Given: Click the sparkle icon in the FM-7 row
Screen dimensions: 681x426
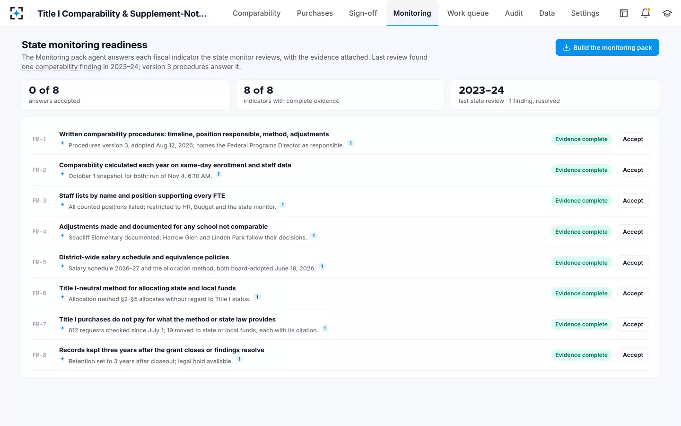Looking at the screenshot, I should 62,328.
